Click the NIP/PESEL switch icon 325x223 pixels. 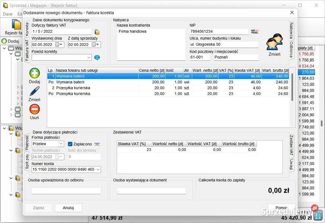click(255, 31)
